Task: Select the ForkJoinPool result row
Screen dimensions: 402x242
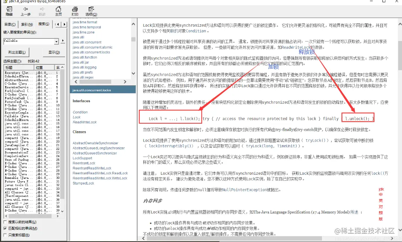Action: [32, 91]
